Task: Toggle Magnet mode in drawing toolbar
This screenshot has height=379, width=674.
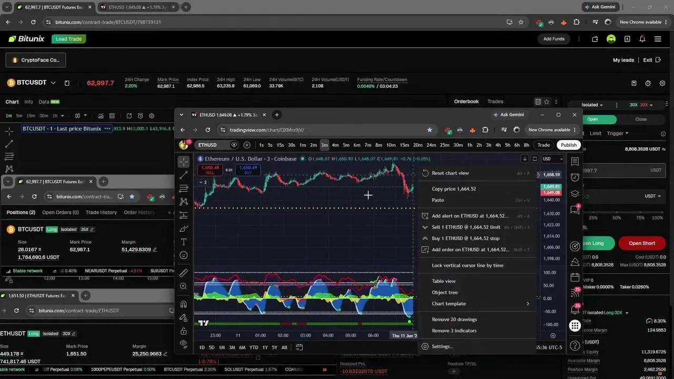Action: (x=183, y=304)
